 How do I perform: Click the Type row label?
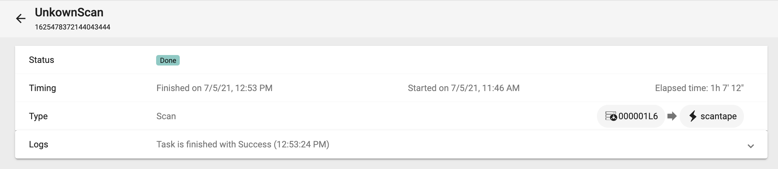[x=38, y=116]
